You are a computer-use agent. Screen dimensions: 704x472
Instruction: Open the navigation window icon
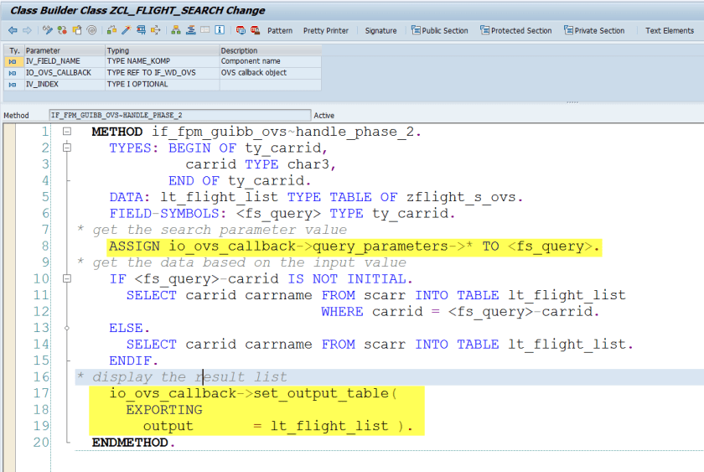tap(191, 30)
